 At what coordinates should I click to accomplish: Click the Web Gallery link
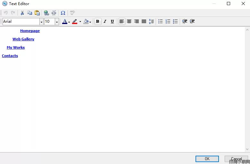click(x=23, y=39)
